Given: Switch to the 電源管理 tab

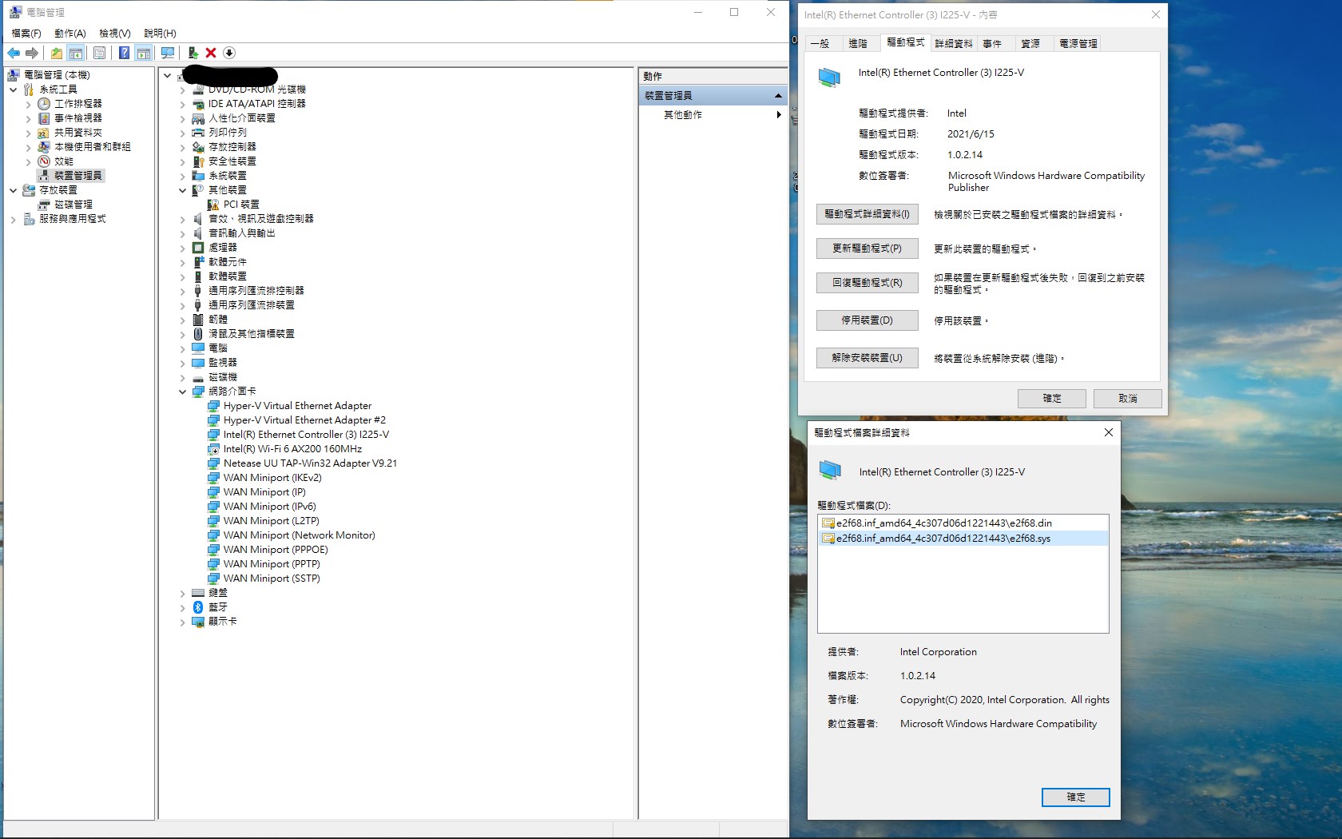Looking at the screenshot, I should pyautogui.click(x=1078, y=43).
